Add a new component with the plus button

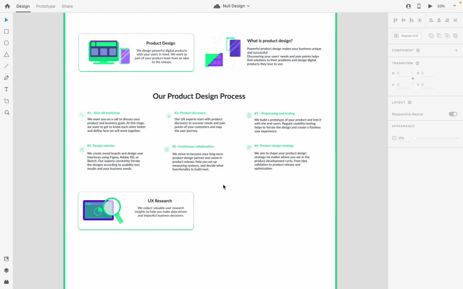coord(456,50)
